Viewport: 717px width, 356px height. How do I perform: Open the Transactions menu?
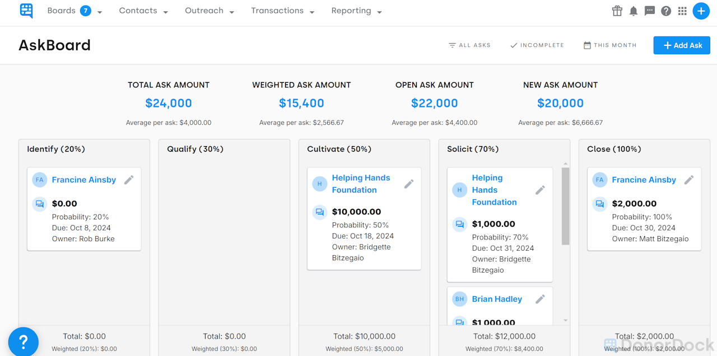point(282,11)
